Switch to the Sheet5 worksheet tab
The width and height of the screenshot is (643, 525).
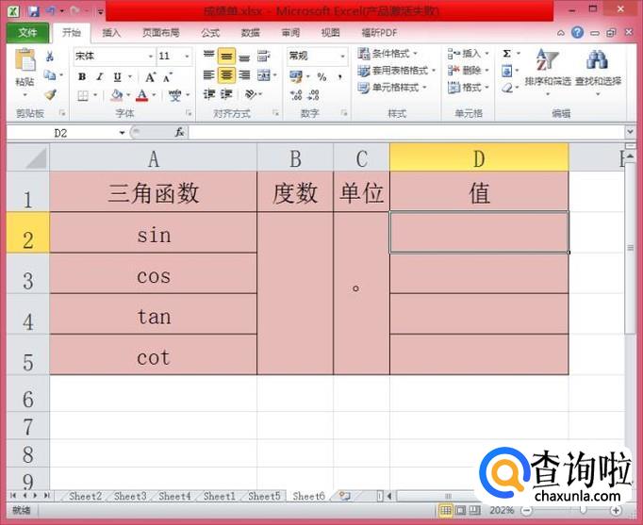point(264,497)
